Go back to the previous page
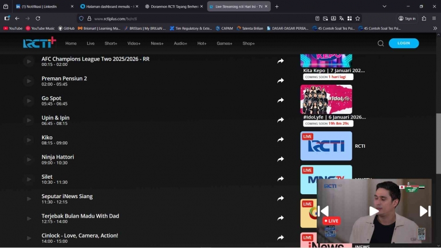This screenshot has height=248, width=441. (17, 18)
